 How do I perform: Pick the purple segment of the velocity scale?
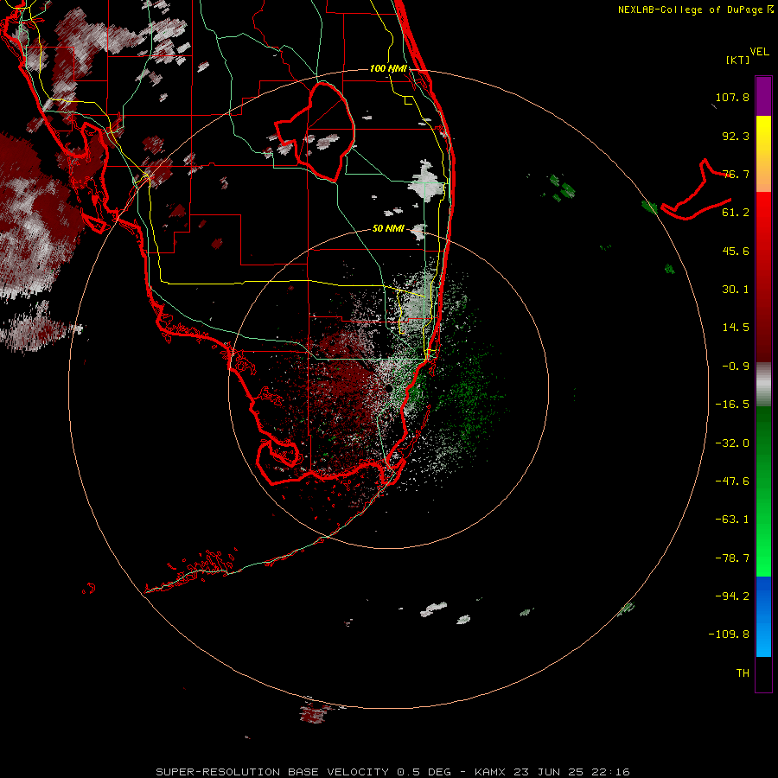(x=763, y=96)
